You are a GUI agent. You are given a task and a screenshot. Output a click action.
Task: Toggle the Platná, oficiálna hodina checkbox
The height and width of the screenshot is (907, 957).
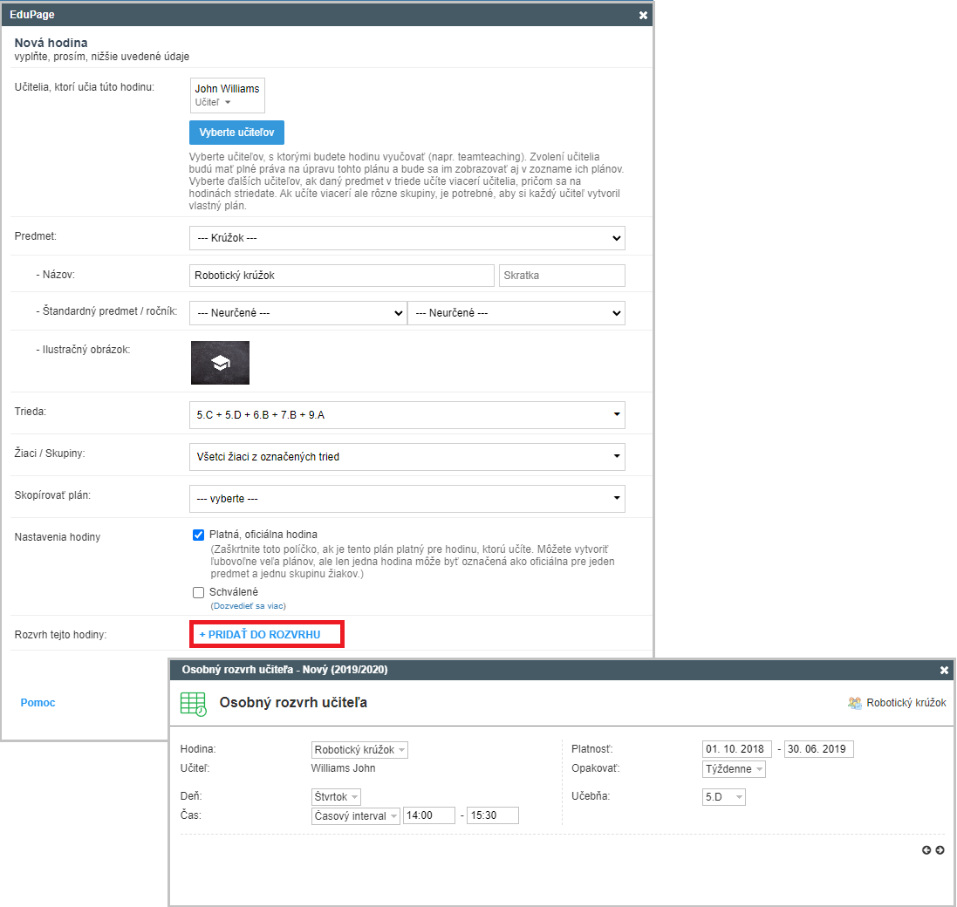(x=198, y=535)
